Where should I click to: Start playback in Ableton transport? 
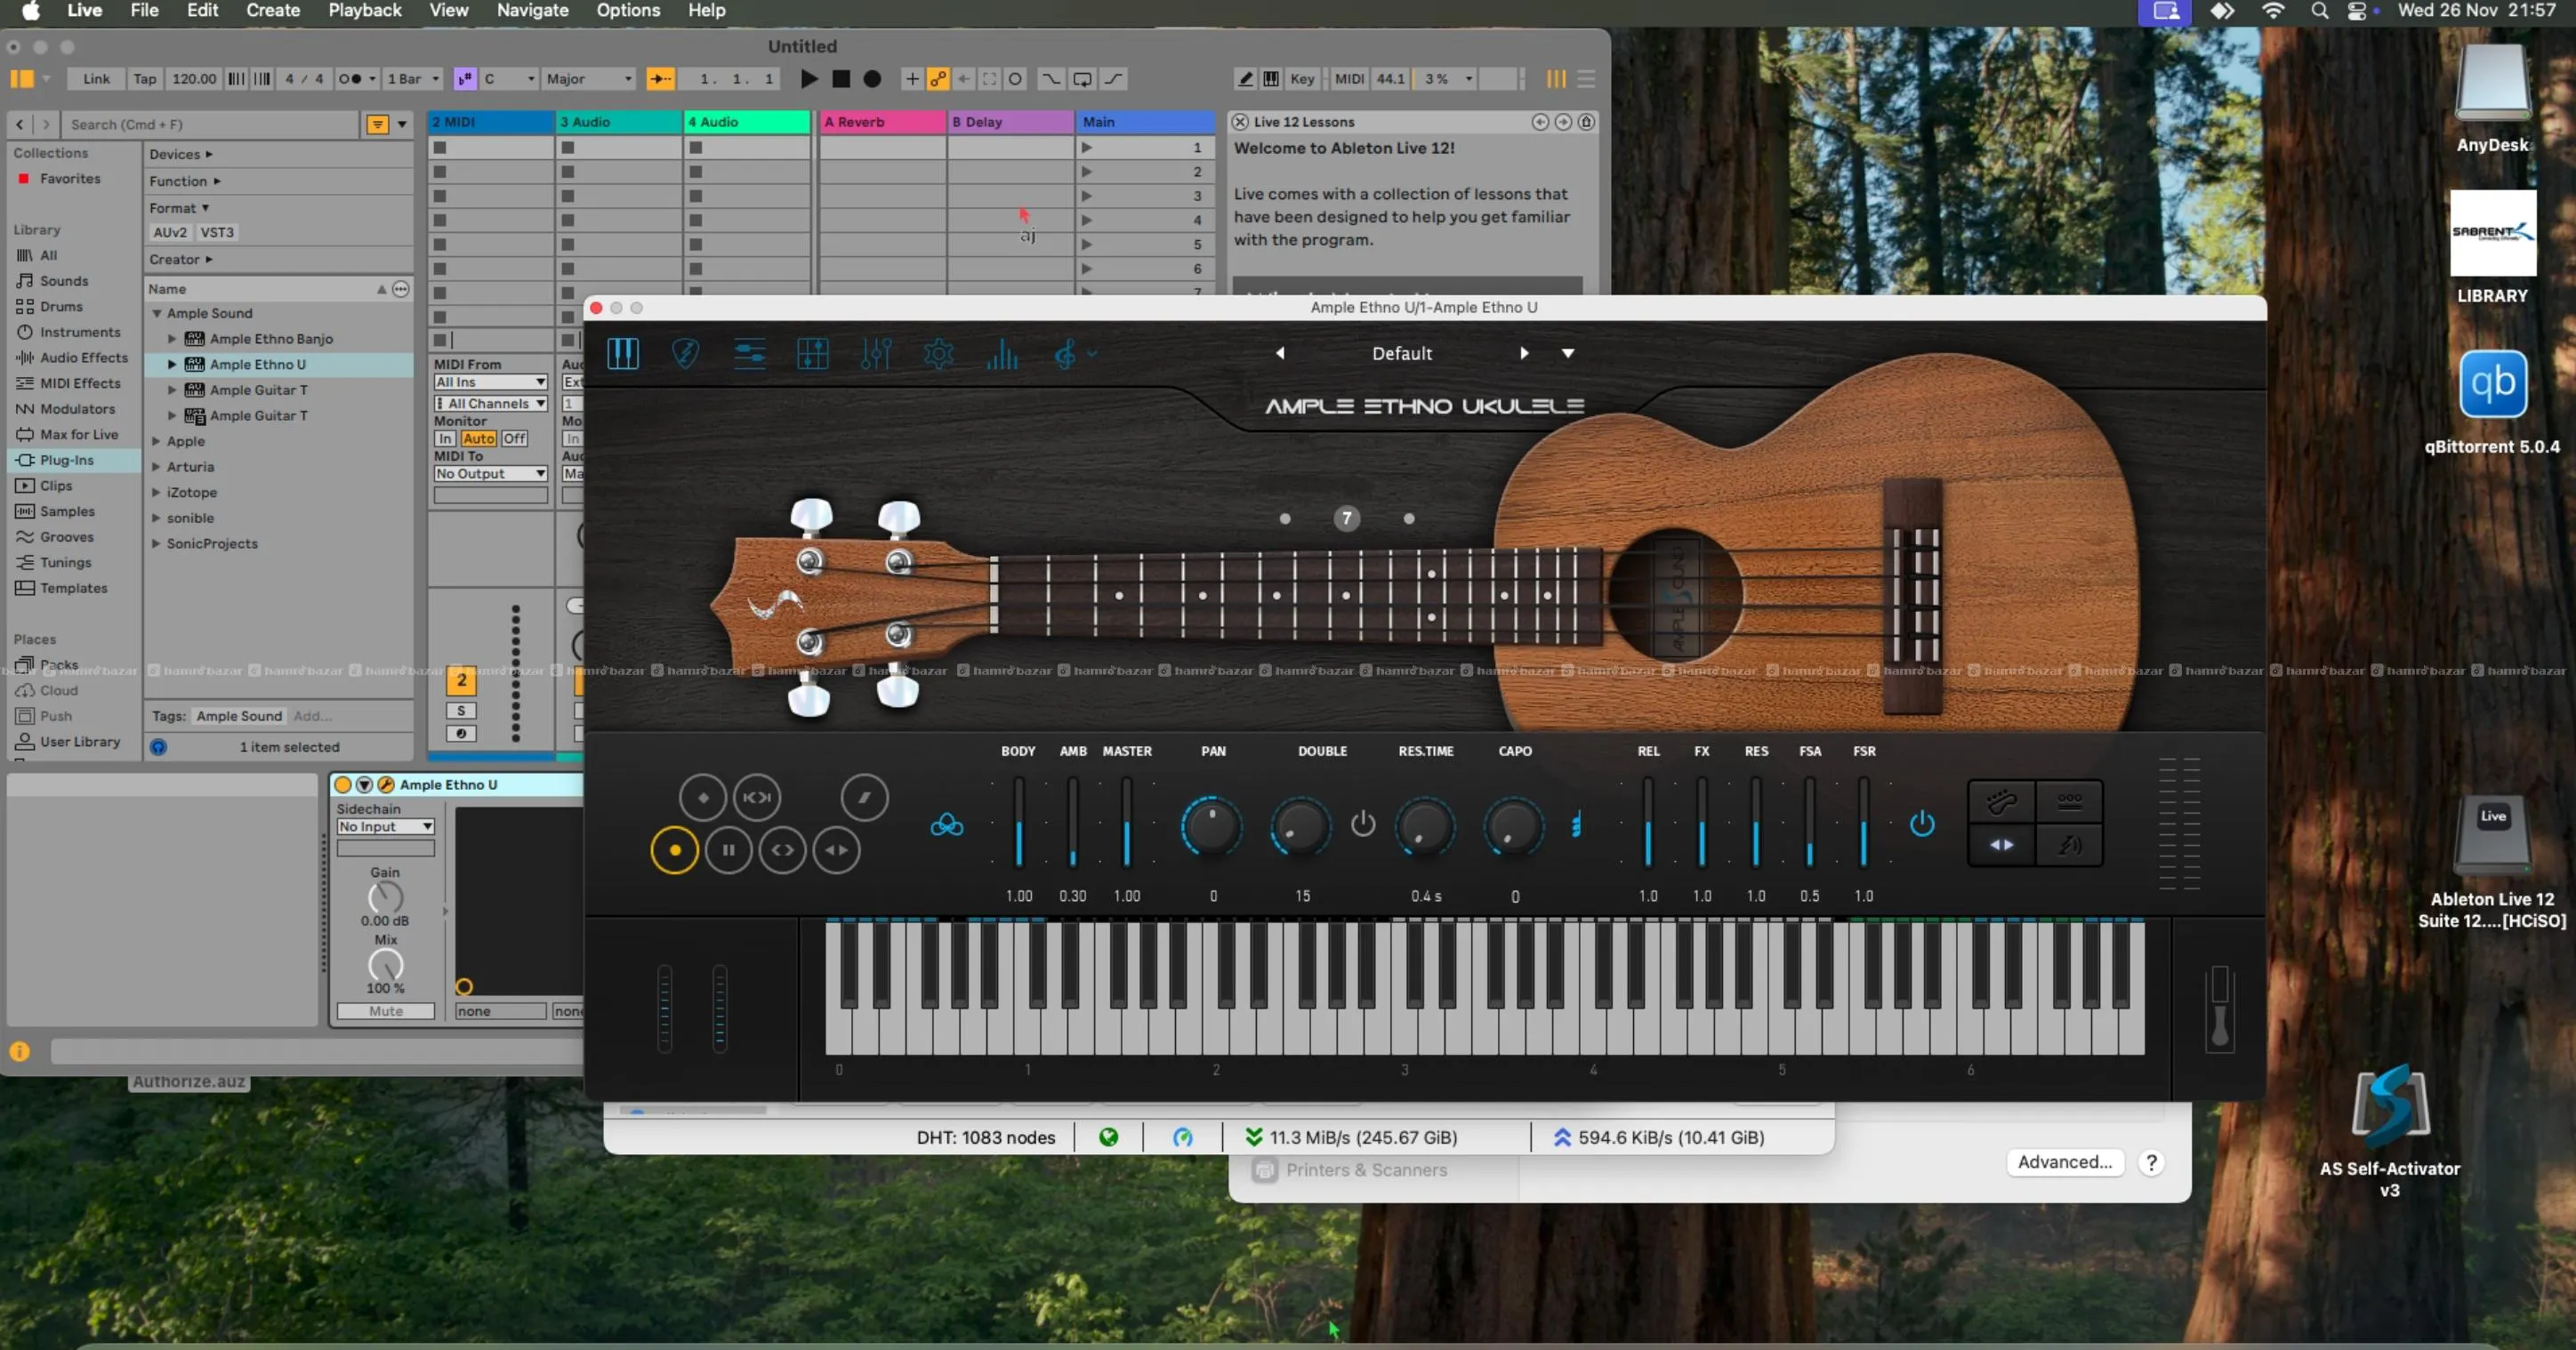point(809,79)
